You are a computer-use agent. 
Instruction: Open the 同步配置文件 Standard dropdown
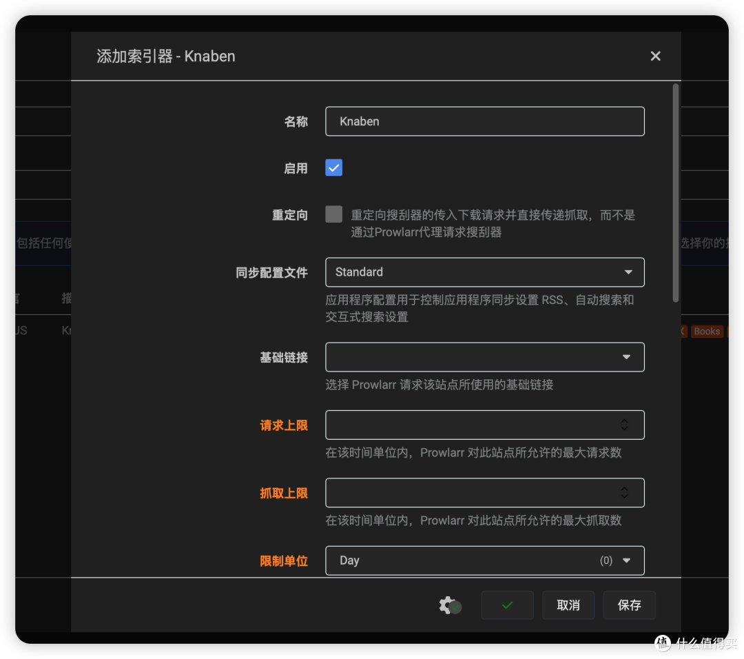coord(484,272)
